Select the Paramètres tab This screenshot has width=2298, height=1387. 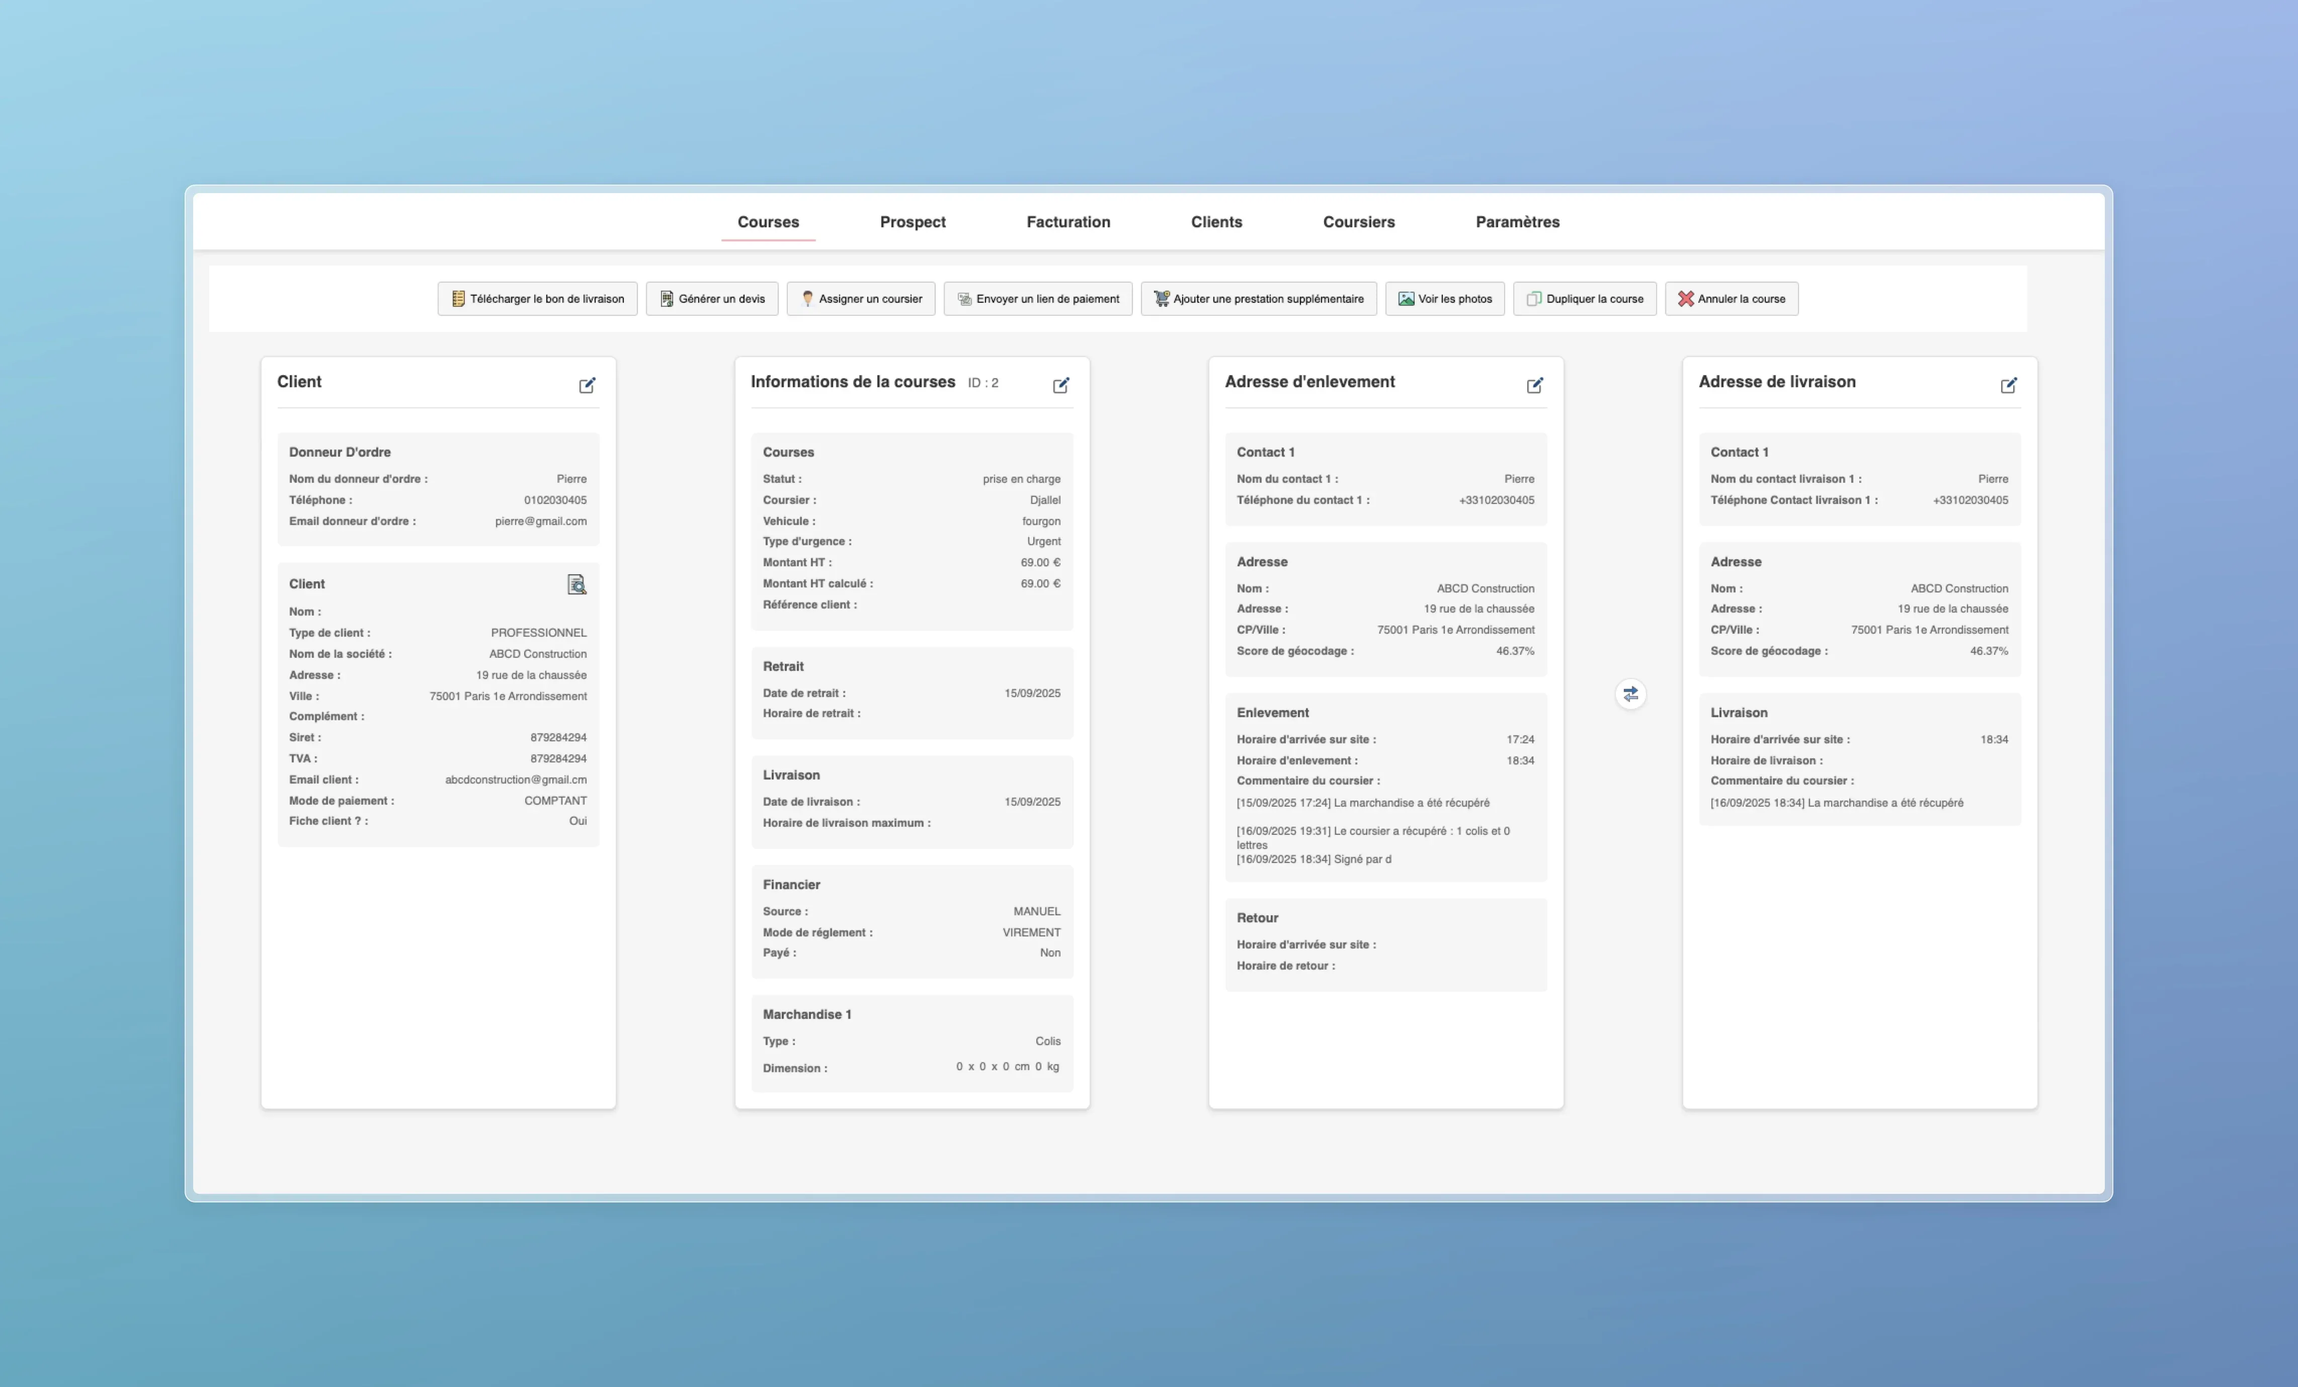pos(1516,222)
